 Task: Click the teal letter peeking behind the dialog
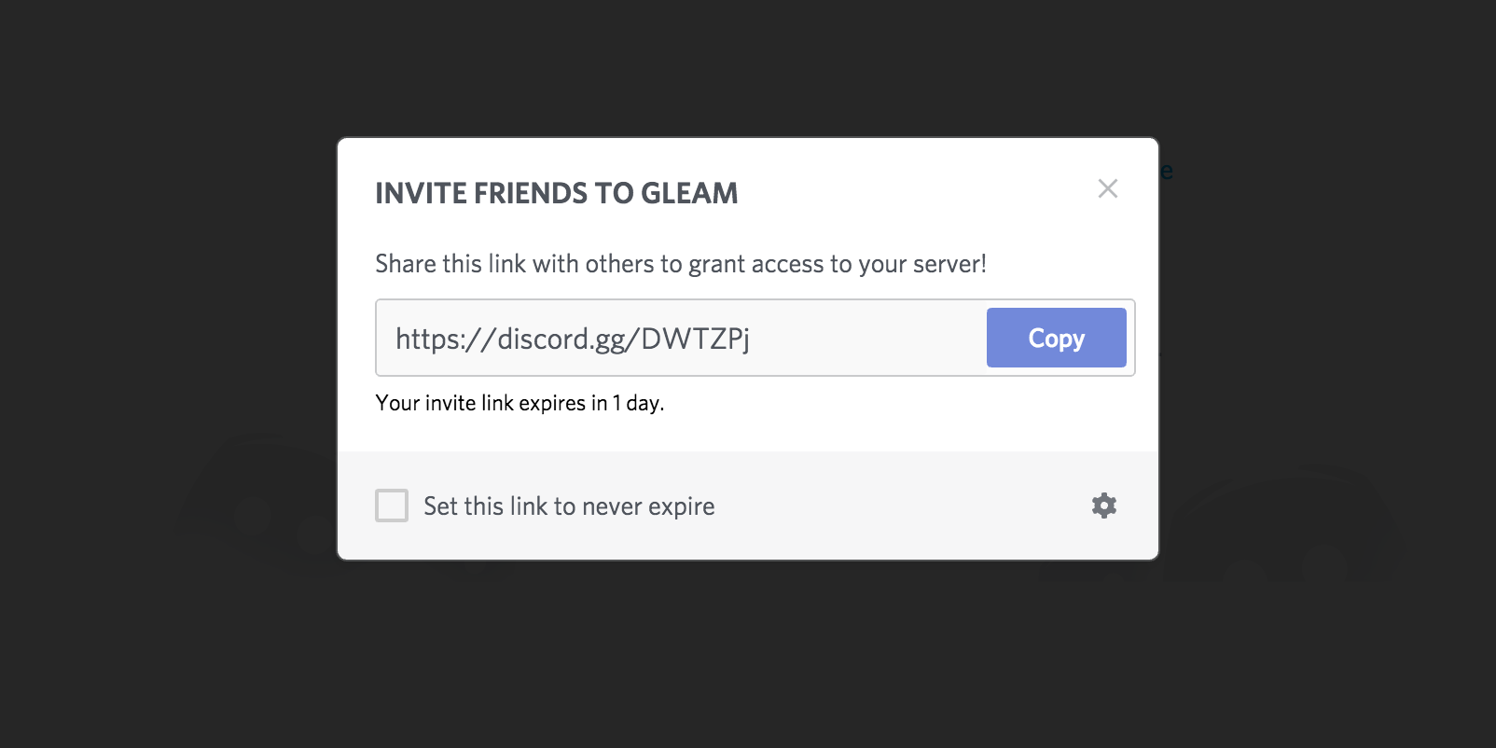(x=1167, y=172)
